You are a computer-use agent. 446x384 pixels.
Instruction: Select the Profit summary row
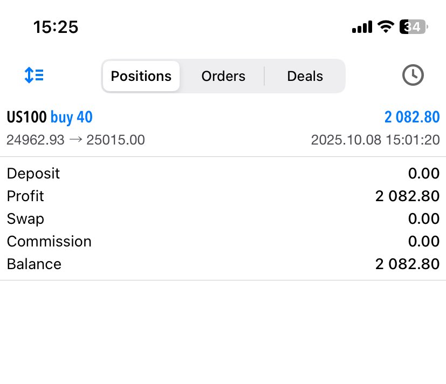[223, 196]
